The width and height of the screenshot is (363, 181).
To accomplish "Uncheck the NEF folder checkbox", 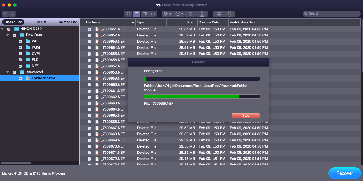I will click(20, 66).
